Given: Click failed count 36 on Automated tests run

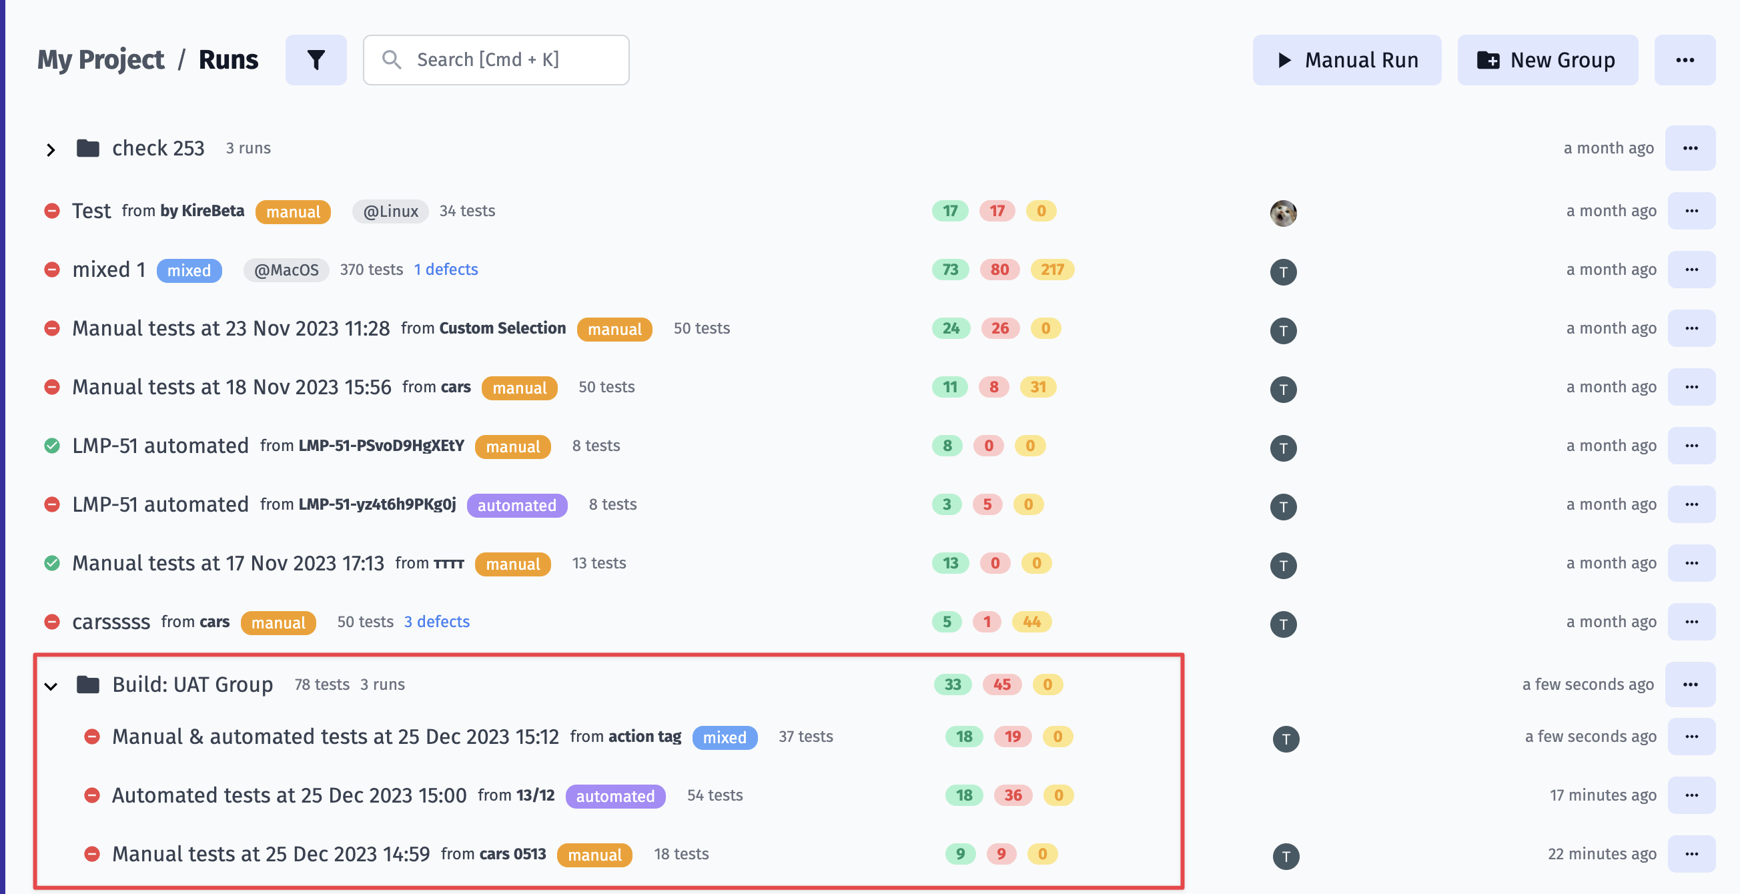Looking at the screenshot, I should point(1013,795).
